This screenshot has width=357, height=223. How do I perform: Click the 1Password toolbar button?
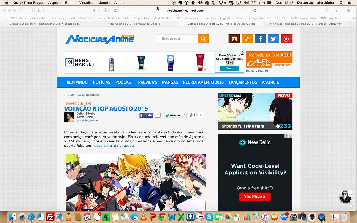pyautogui.click(x=105, y=11)
